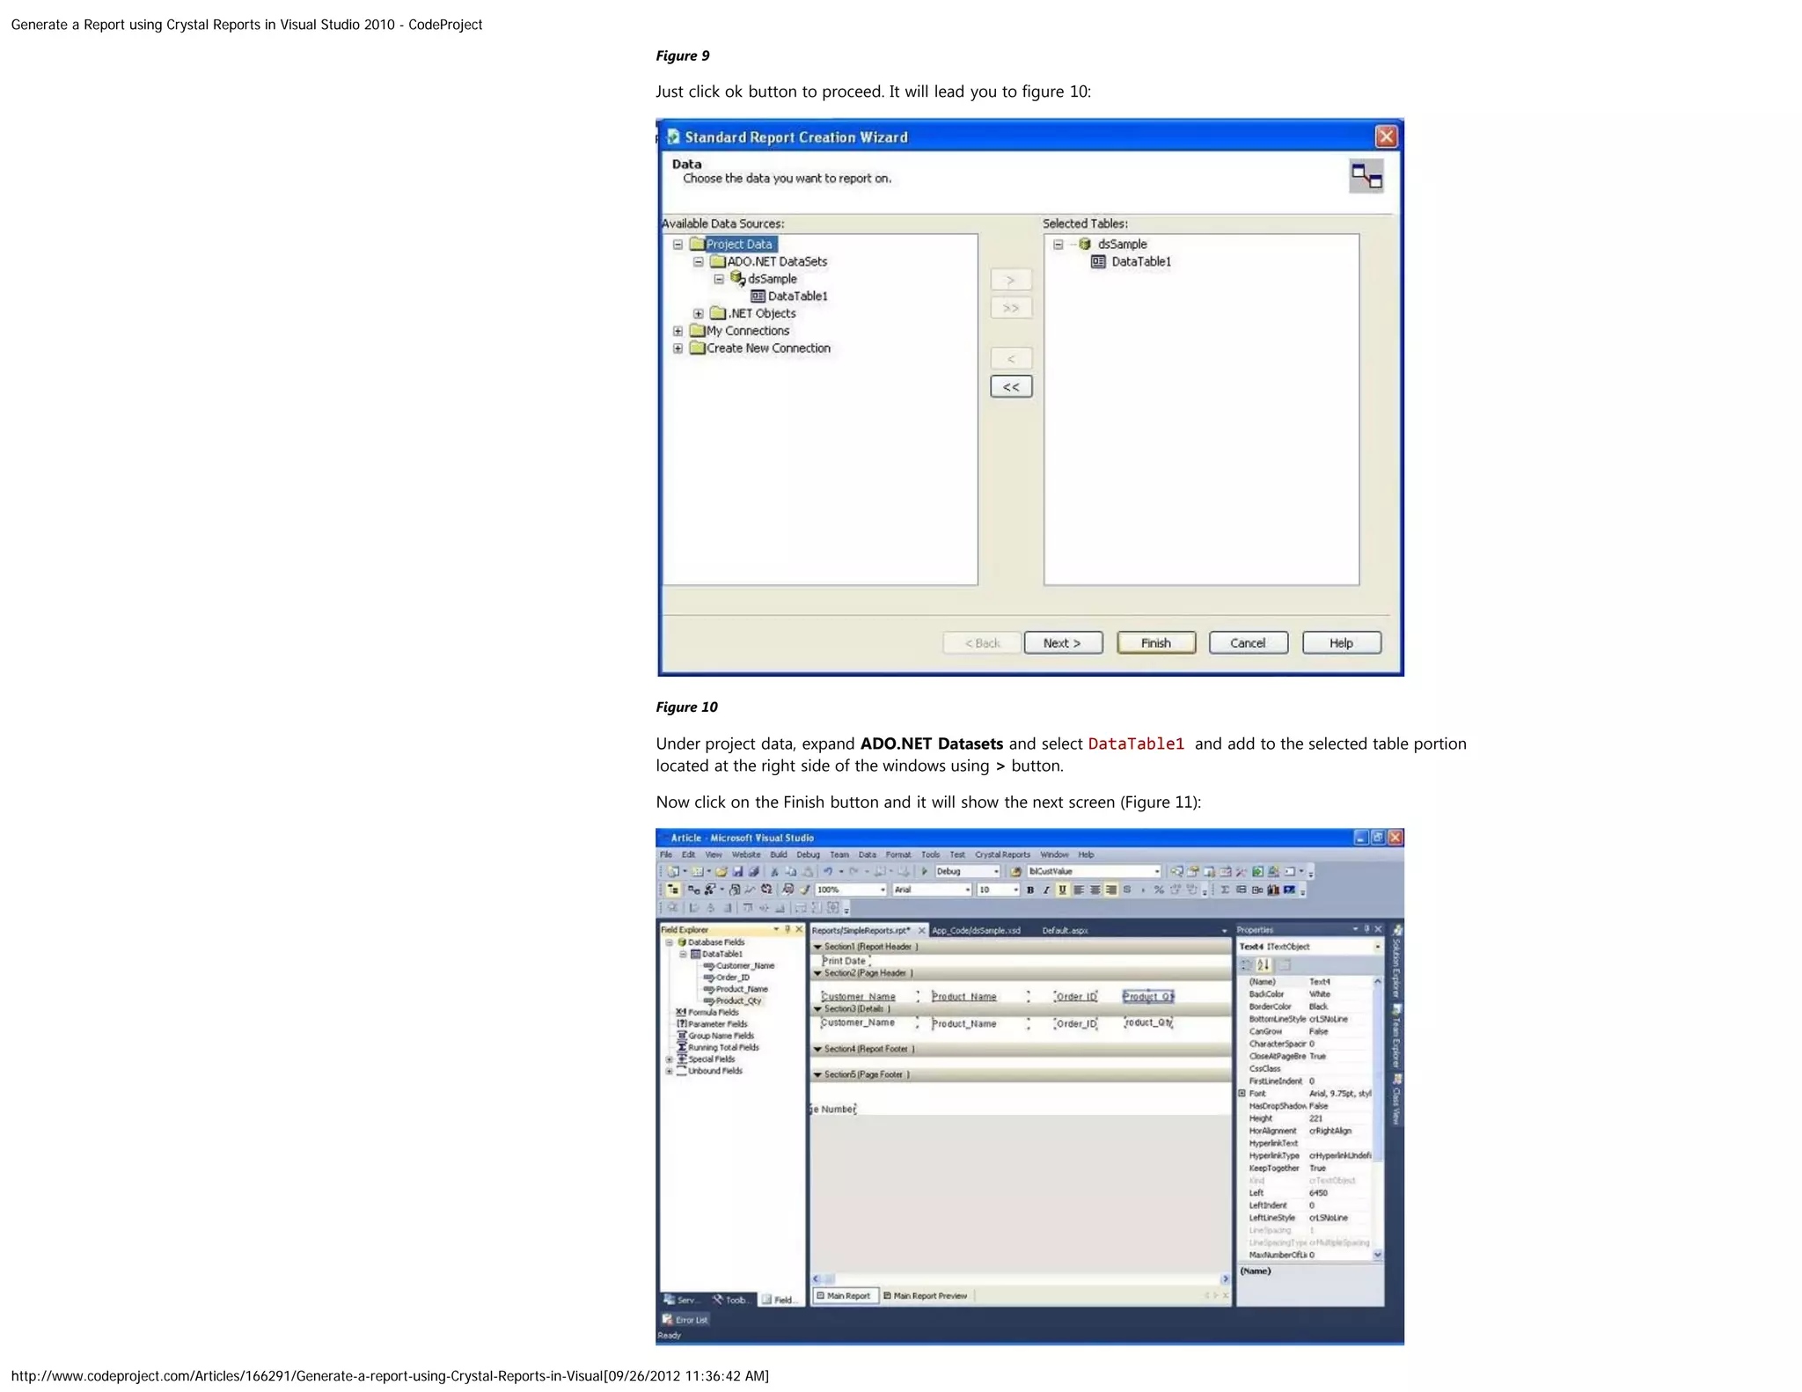Collapse Section3 Details section
1802x1392 pixels.
[817, 1009]
